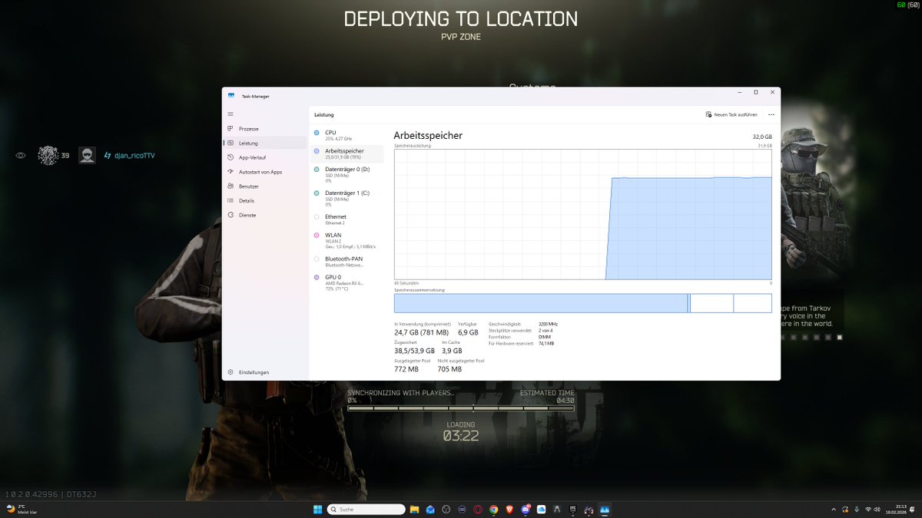The image size is (922, 518).
Task: Open the Windows Start menu
Action: [317, 510]
